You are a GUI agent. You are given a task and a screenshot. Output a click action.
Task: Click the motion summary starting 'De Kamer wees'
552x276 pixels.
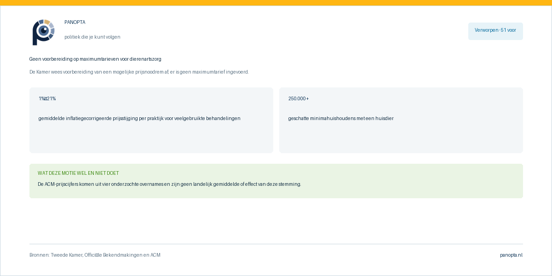click(x=139, y=72)
